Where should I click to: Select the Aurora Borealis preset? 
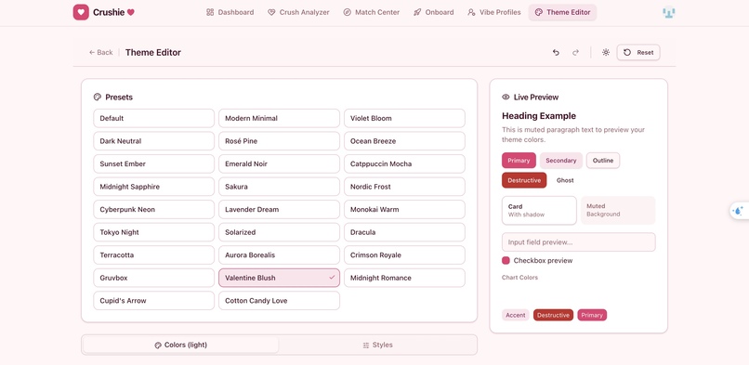(x=279, y=254)
